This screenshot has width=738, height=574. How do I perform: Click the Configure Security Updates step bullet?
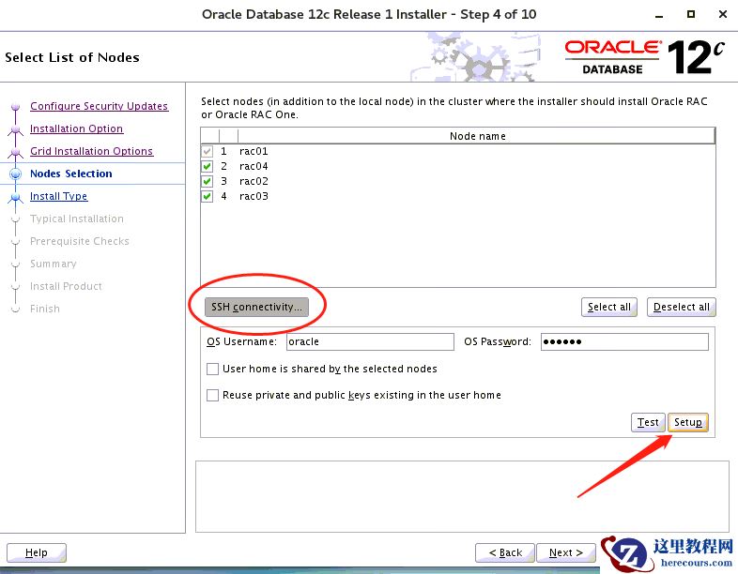[x=16, y=107]
